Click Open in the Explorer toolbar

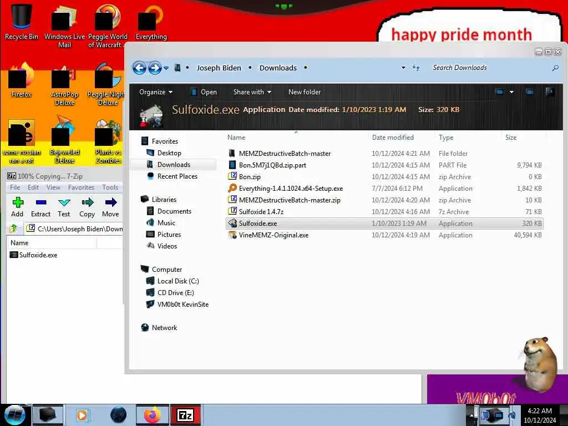pyautogui.click(x=204, y=92)
